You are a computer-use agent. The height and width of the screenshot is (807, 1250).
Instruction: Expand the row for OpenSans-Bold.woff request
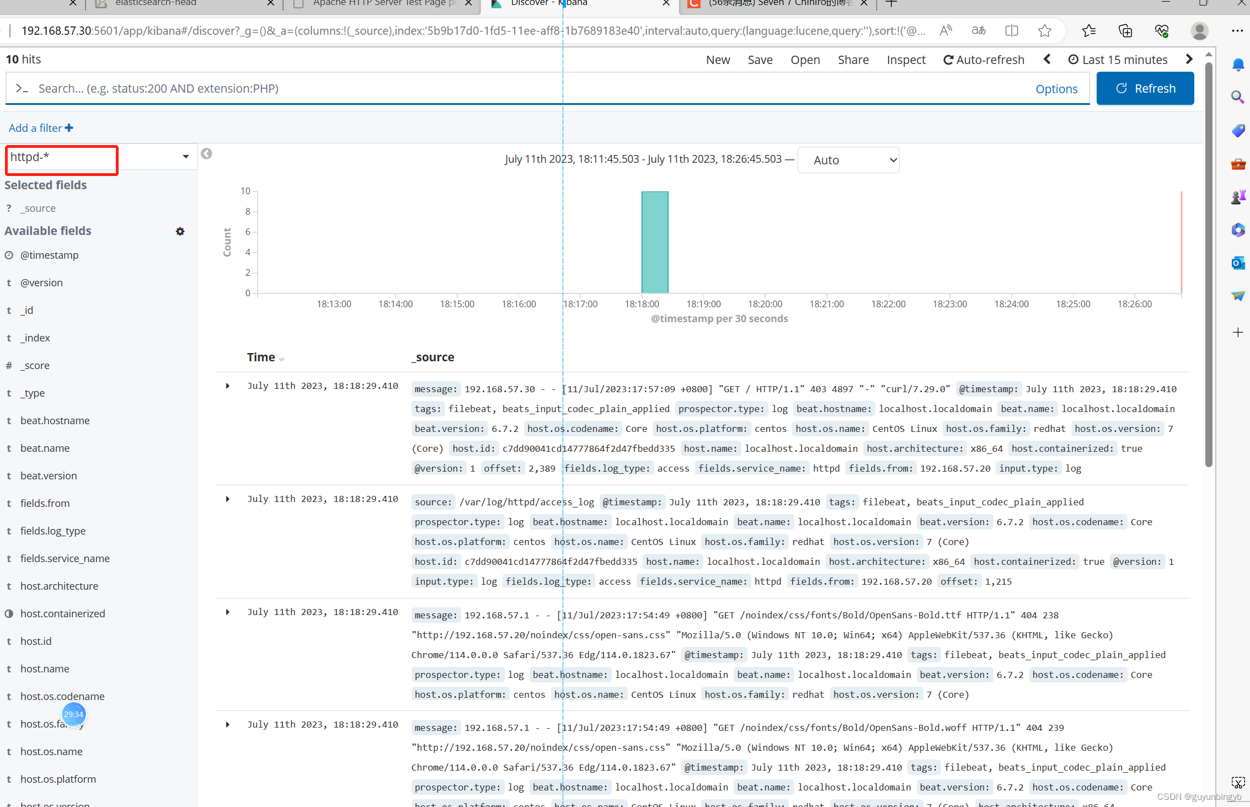tap(227, 725)
